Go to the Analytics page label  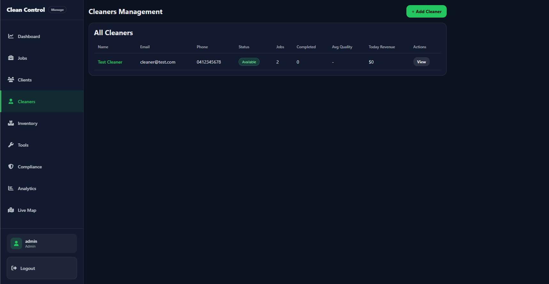tap(27, 188)
